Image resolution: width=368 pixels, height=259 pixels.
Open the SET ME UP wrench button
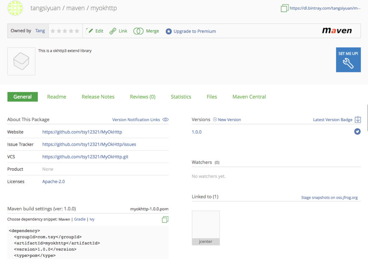[348, 60]
